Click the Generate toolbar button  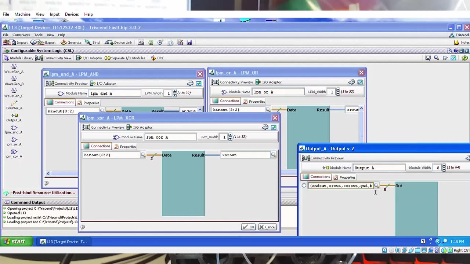tap(71, 43)
